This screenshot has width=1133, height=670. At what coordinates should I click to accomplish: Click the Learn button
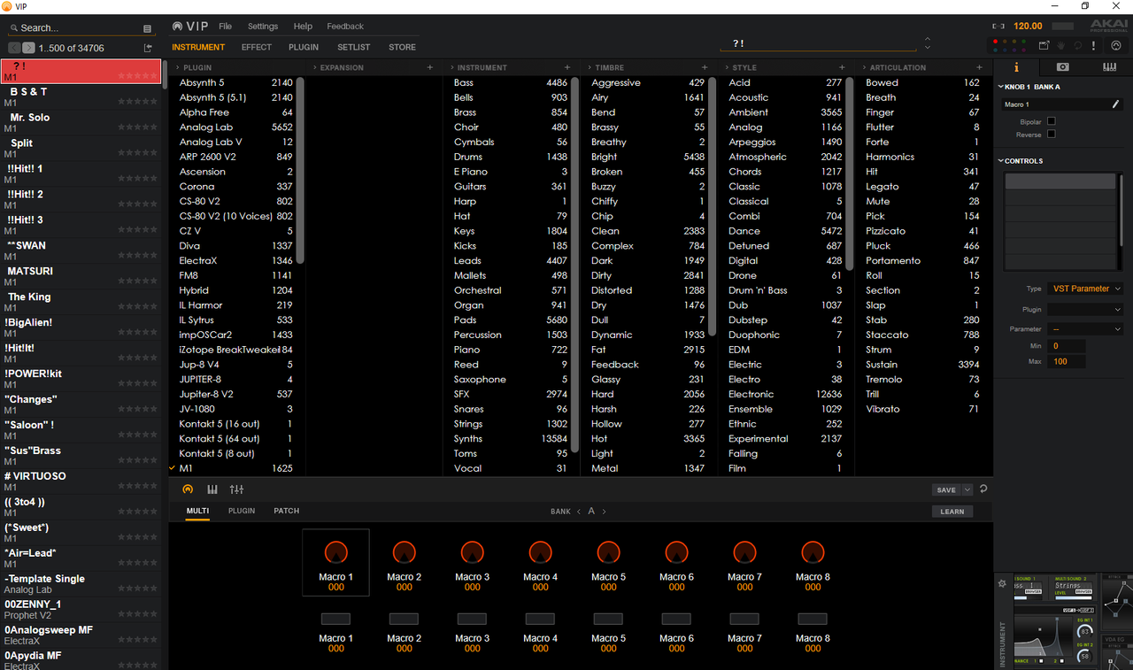point(952,512)
